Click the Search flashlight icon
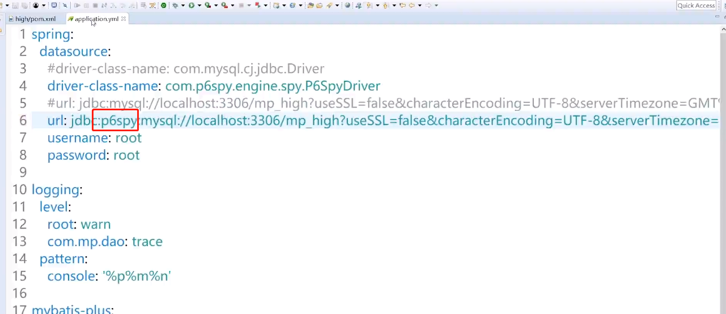 [329, 6]
